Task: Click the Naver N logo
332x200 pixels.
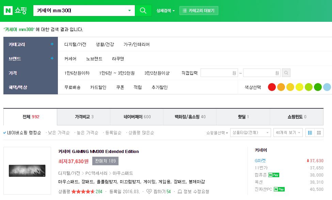Action: [x=8, y=10]
